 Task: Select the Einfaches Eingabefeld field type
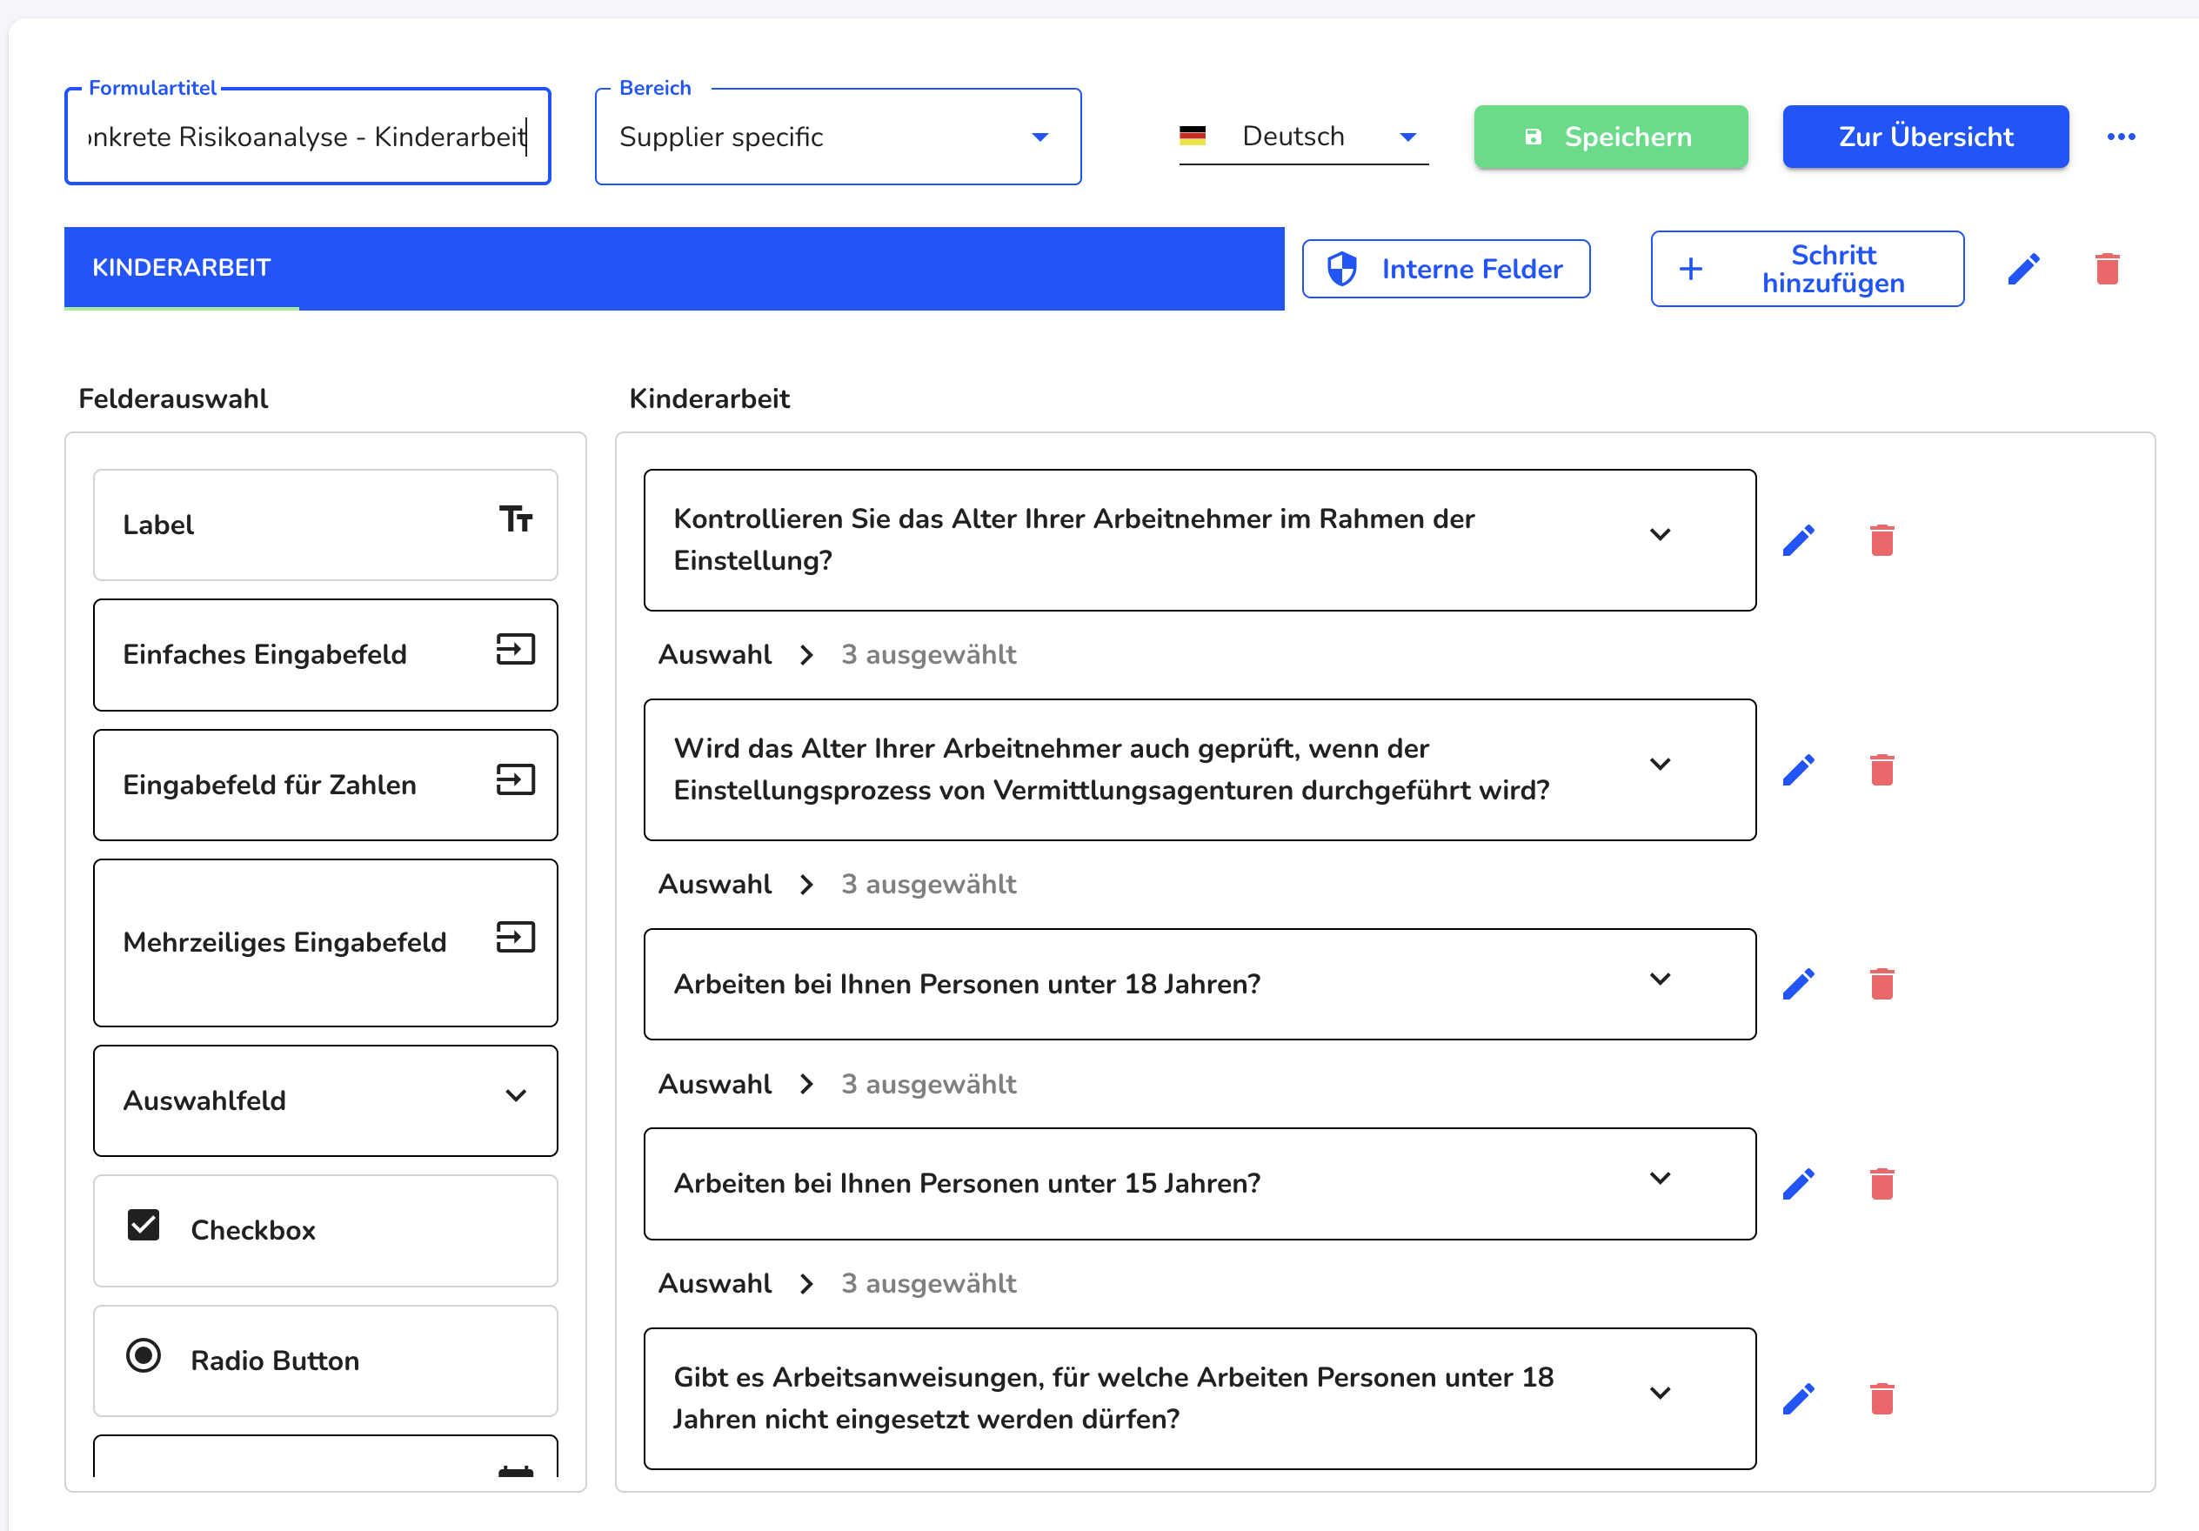(x=324, y=655)
